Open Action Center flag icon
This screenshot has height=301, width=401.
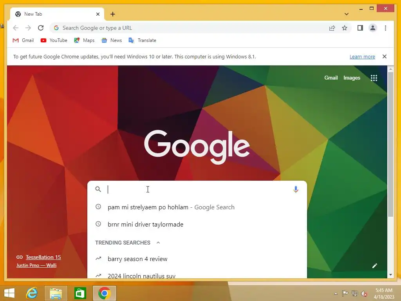pos(345,294)
